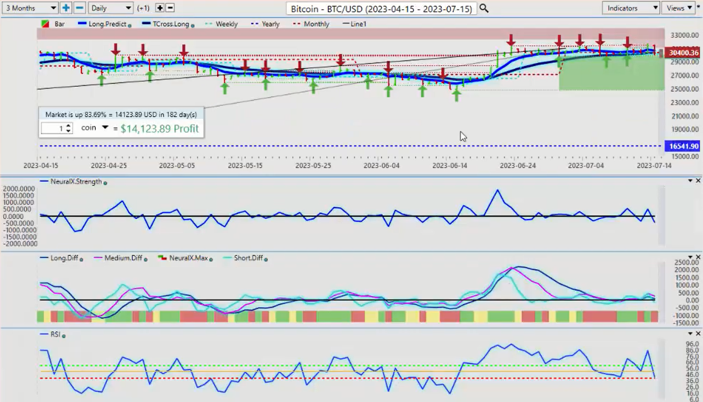The width and height of the screenshot is (703, 402).
Task: Toggle the Short.Diff legend entry
Action: tap(243, 258)
